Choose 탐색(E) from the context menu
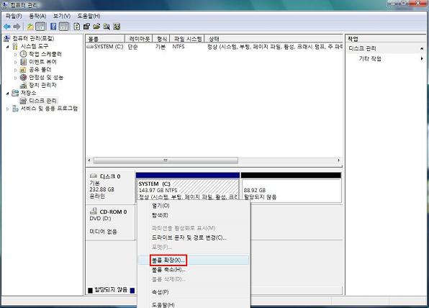 pyautogui.click(x=194, y=215)
